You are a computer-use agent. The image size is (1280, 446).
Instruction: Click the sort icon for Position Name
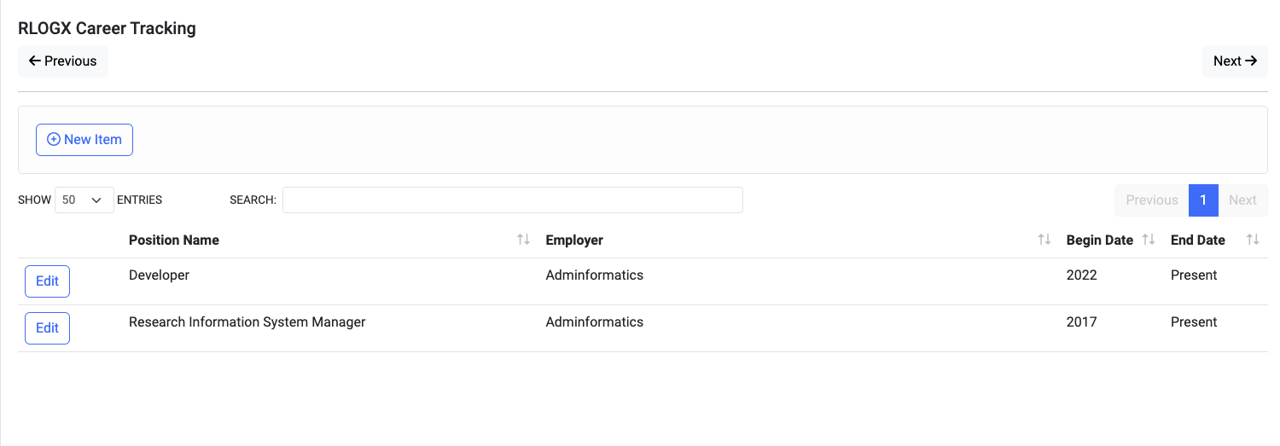pyautogui.click(x=523, y=240)
